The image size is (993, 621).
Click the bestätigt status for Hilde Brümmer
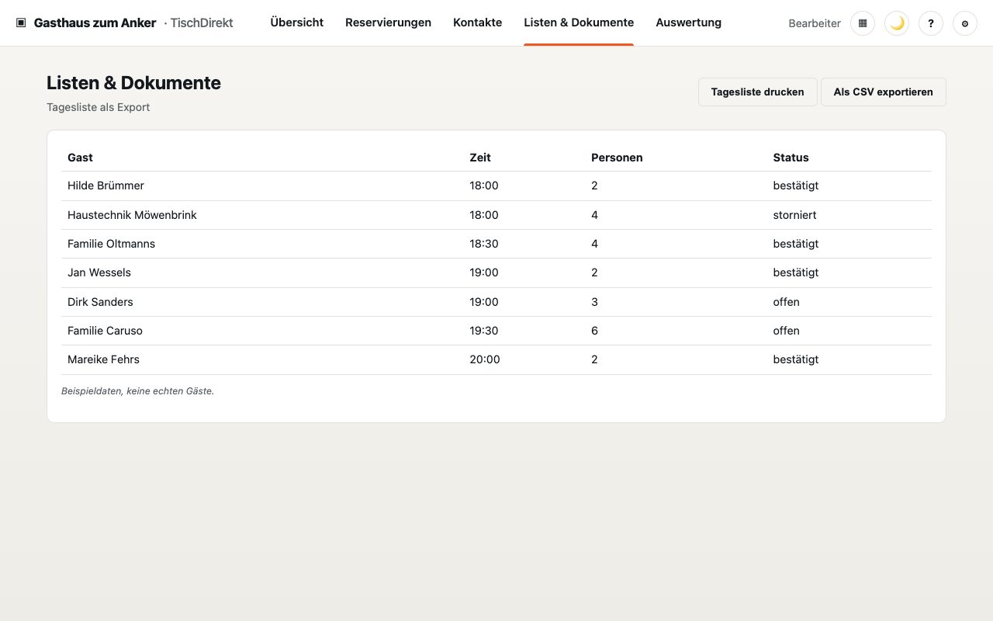coord(796,186)
